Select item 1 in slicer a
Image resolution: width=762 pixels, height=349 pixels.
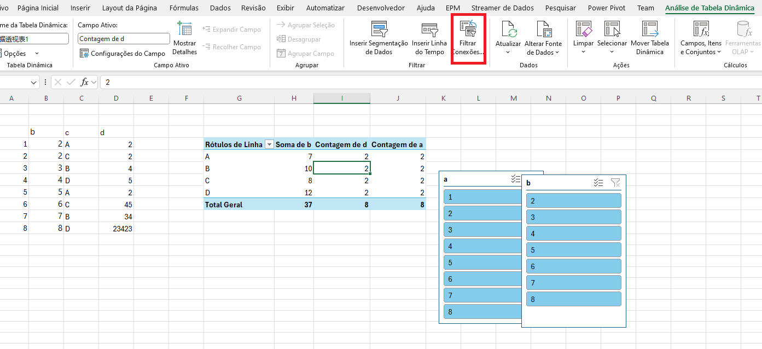click(x=482, y=197)
